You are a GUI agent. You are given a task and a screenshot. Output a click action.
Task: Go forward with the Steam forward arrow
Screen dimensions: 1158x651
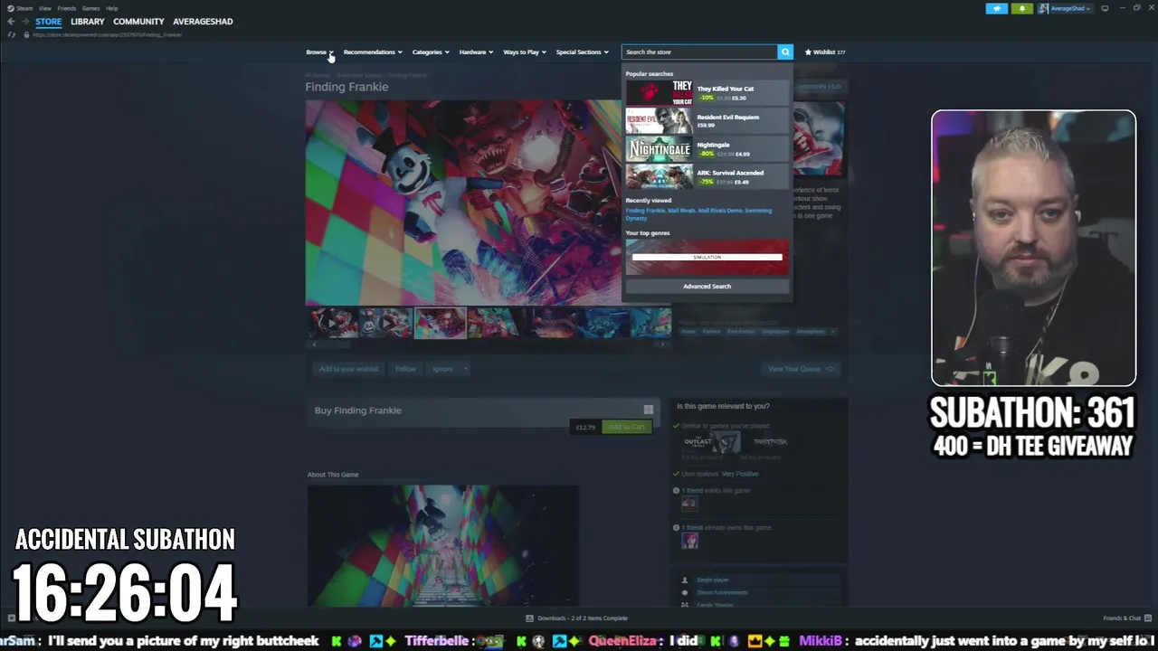(24, 22)
